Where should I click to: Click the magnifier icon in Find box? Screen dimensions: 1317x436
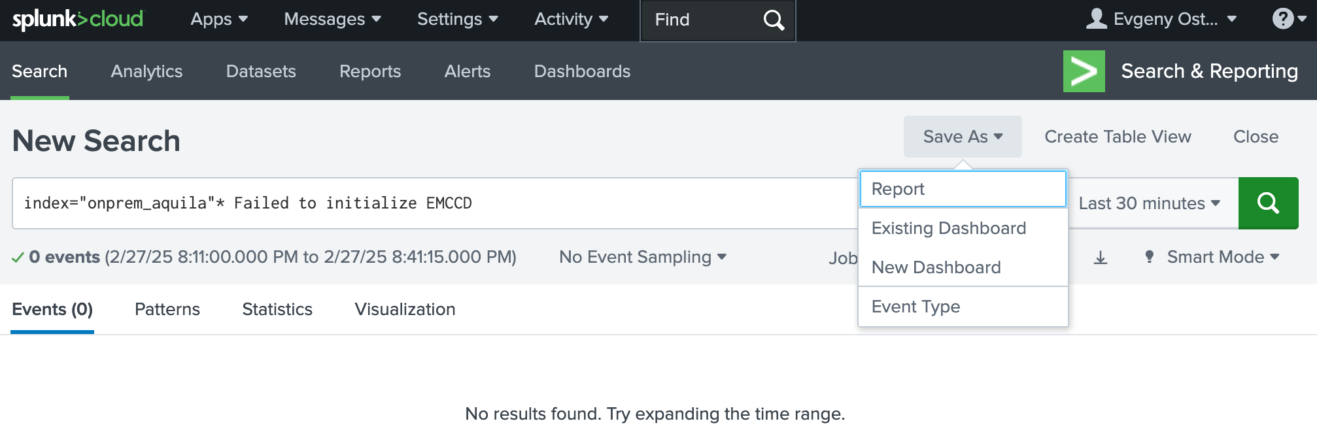[774, 20]
